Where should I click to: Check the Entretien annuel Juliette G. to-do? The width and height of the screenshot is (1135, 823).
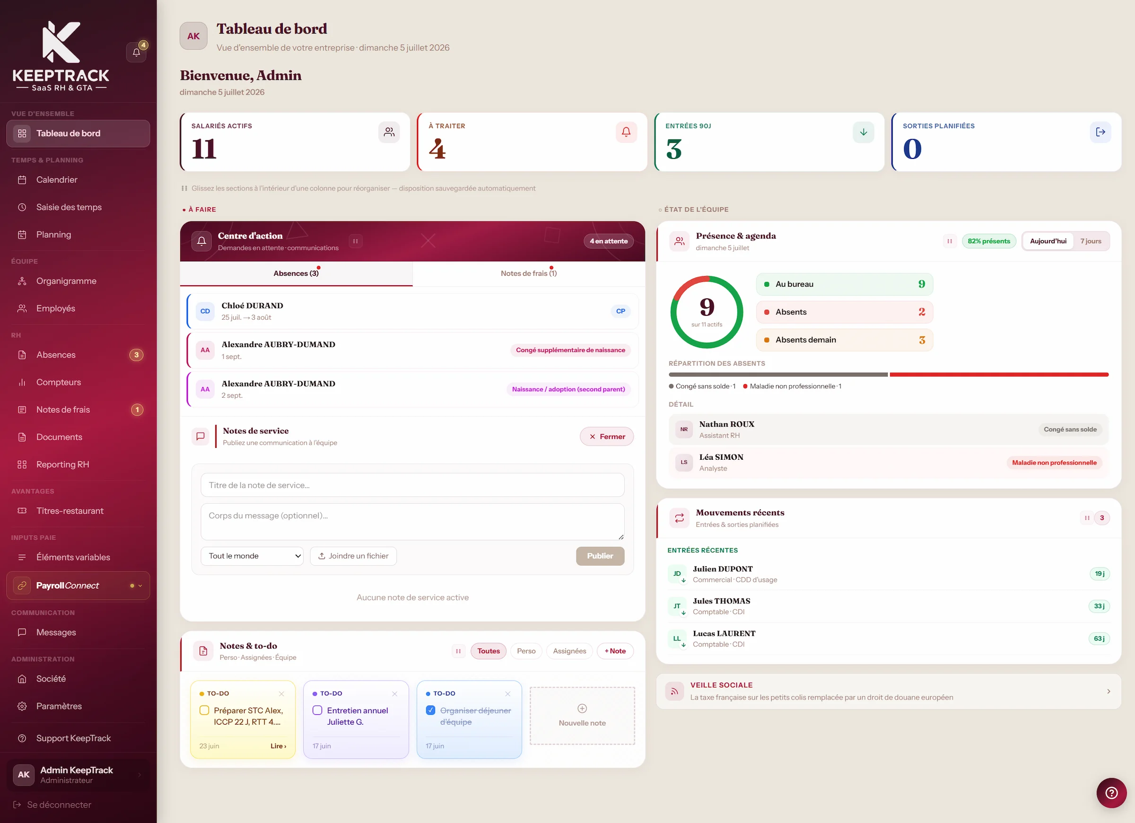(317, 710)
